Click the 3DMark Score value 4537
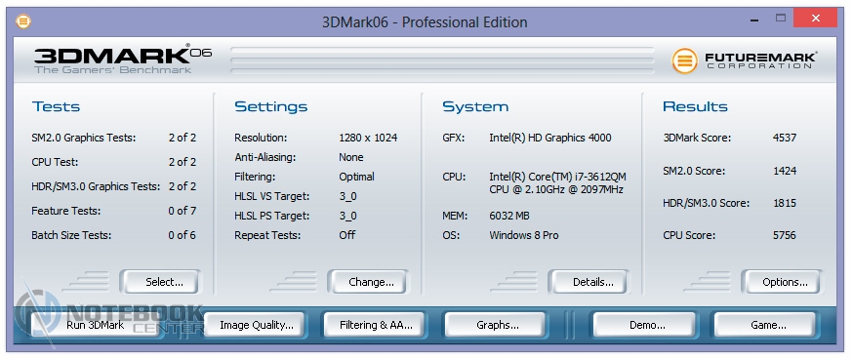Viewport: 853px width, 359px height. point(785,138)
